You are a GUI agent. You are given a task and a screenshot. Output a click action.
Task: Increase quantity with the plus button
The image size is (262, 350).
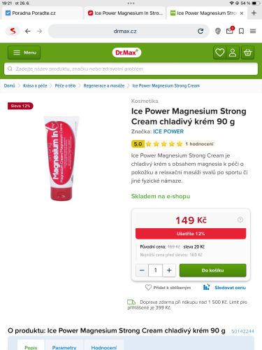[x=169, y=270]
